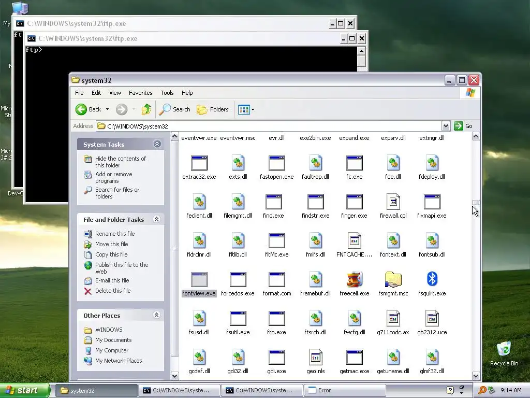Open the Edit menu
Screen dimensions: 530x398
point(96,93)
